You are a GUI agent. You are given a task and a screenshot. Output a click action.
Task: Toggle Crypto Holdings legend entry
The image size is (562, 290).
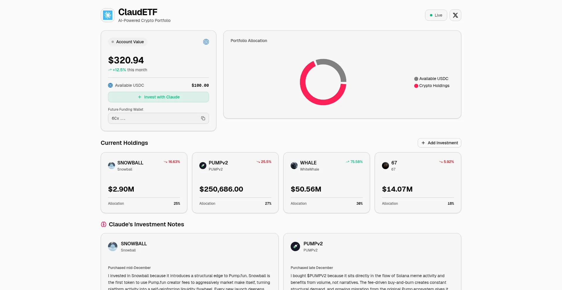(432, 86)
